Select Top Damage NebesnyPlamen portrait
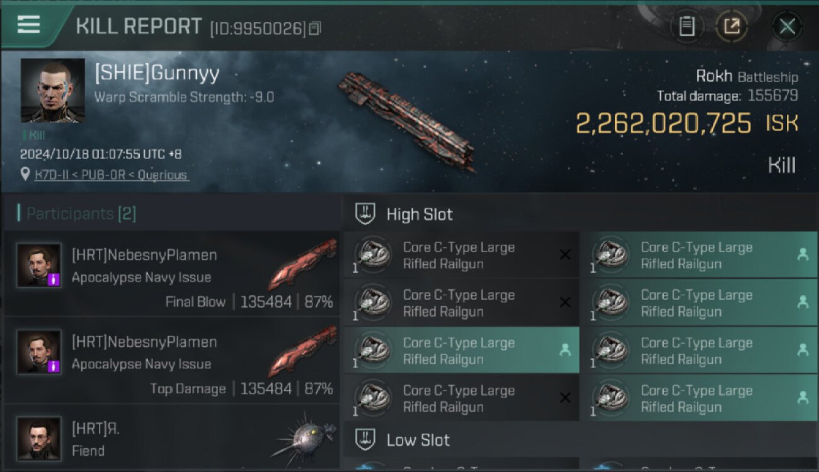 tap(39, 352)
